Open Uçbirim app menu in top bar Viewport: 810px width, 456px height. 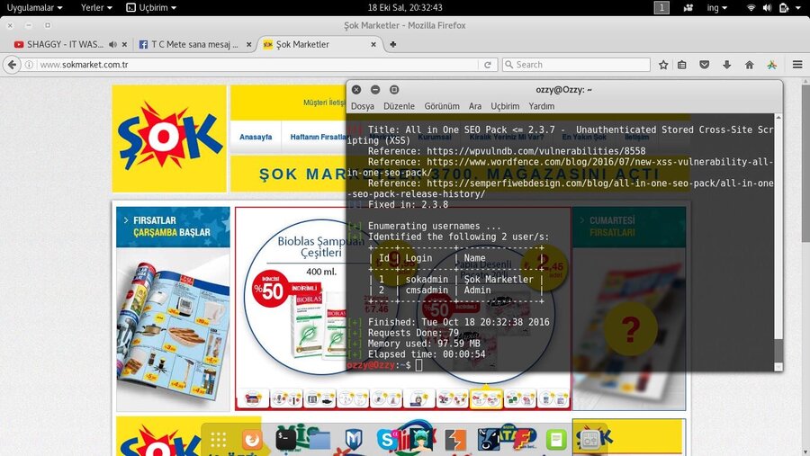pos(151,7)
